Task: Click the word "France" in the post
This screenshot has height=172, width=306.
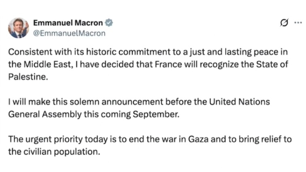Action: coord(172,64)
